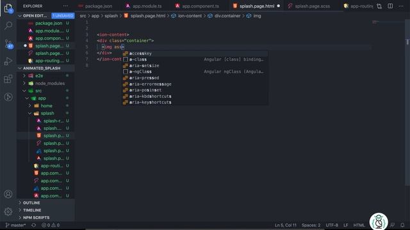Select aria-keyshortcuts suggestion
This screenshot has width=410, height=230.
(195, 102)
